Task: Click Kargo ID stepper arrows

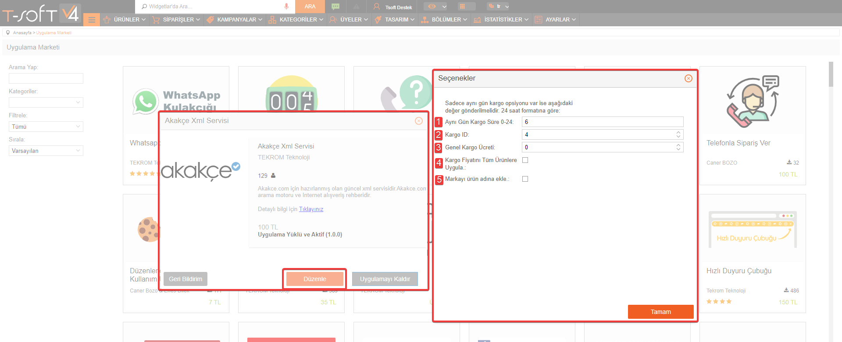Action: [x=678, y=134]
